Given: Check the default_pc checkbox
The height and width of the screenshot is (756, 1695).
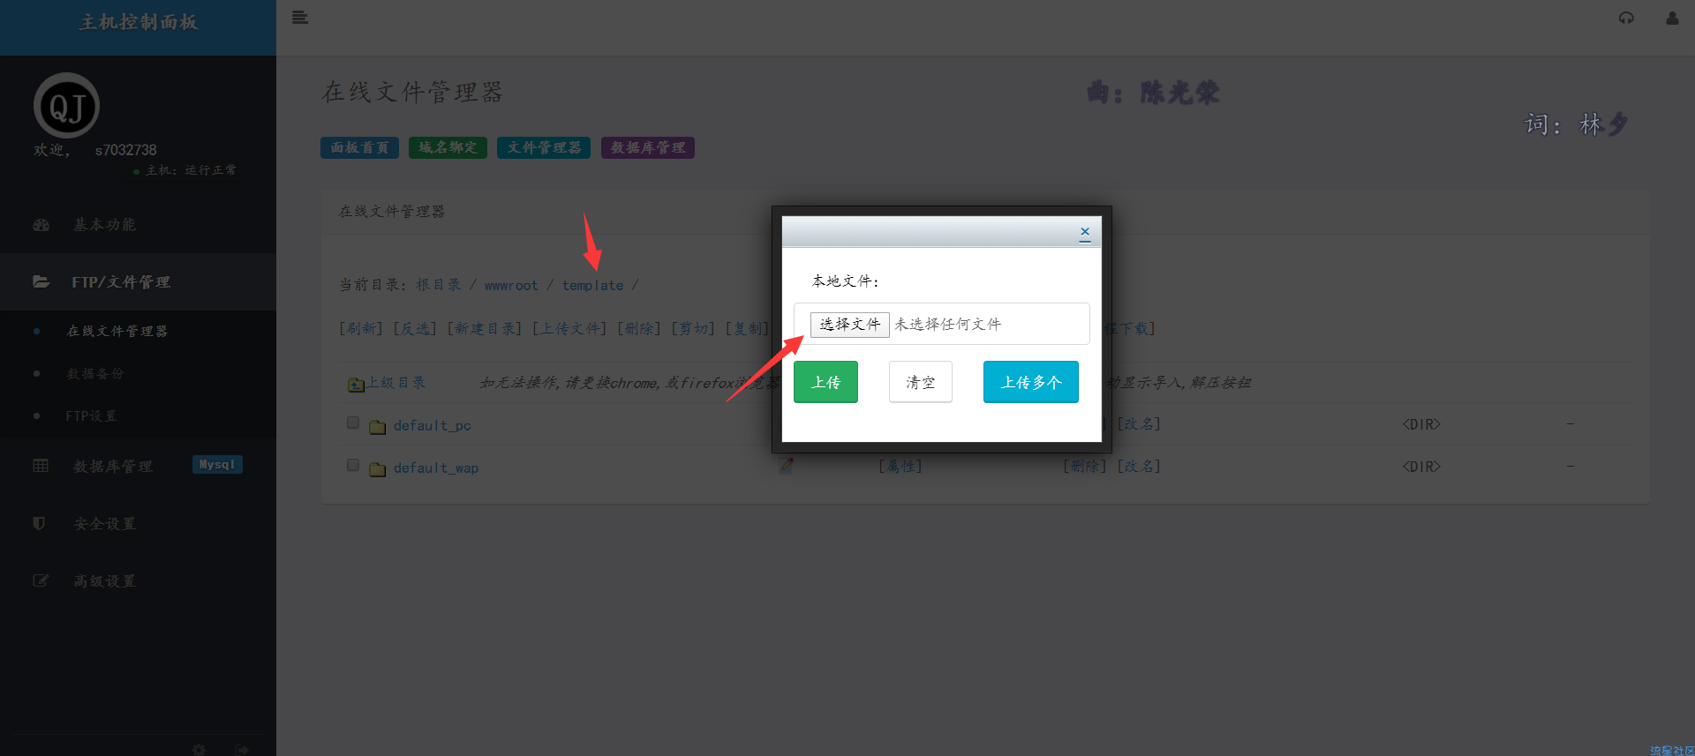Looking at the screenshot, I should [353, 423].
